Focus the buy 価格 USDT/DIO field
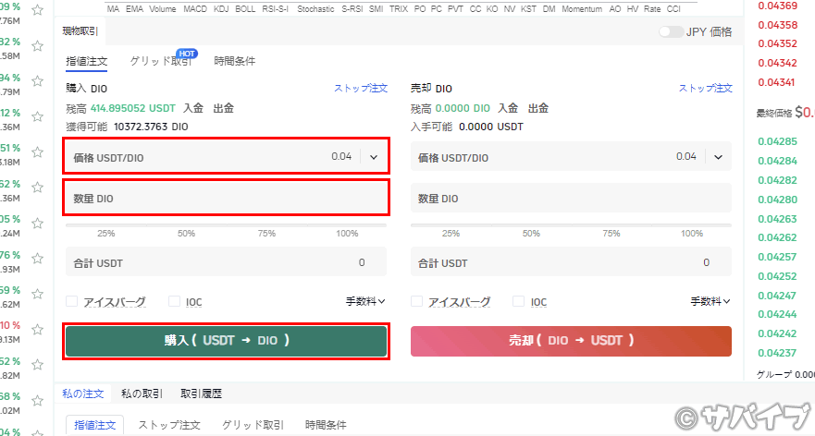This screenshot has height=436, width=815. point(226,157)
